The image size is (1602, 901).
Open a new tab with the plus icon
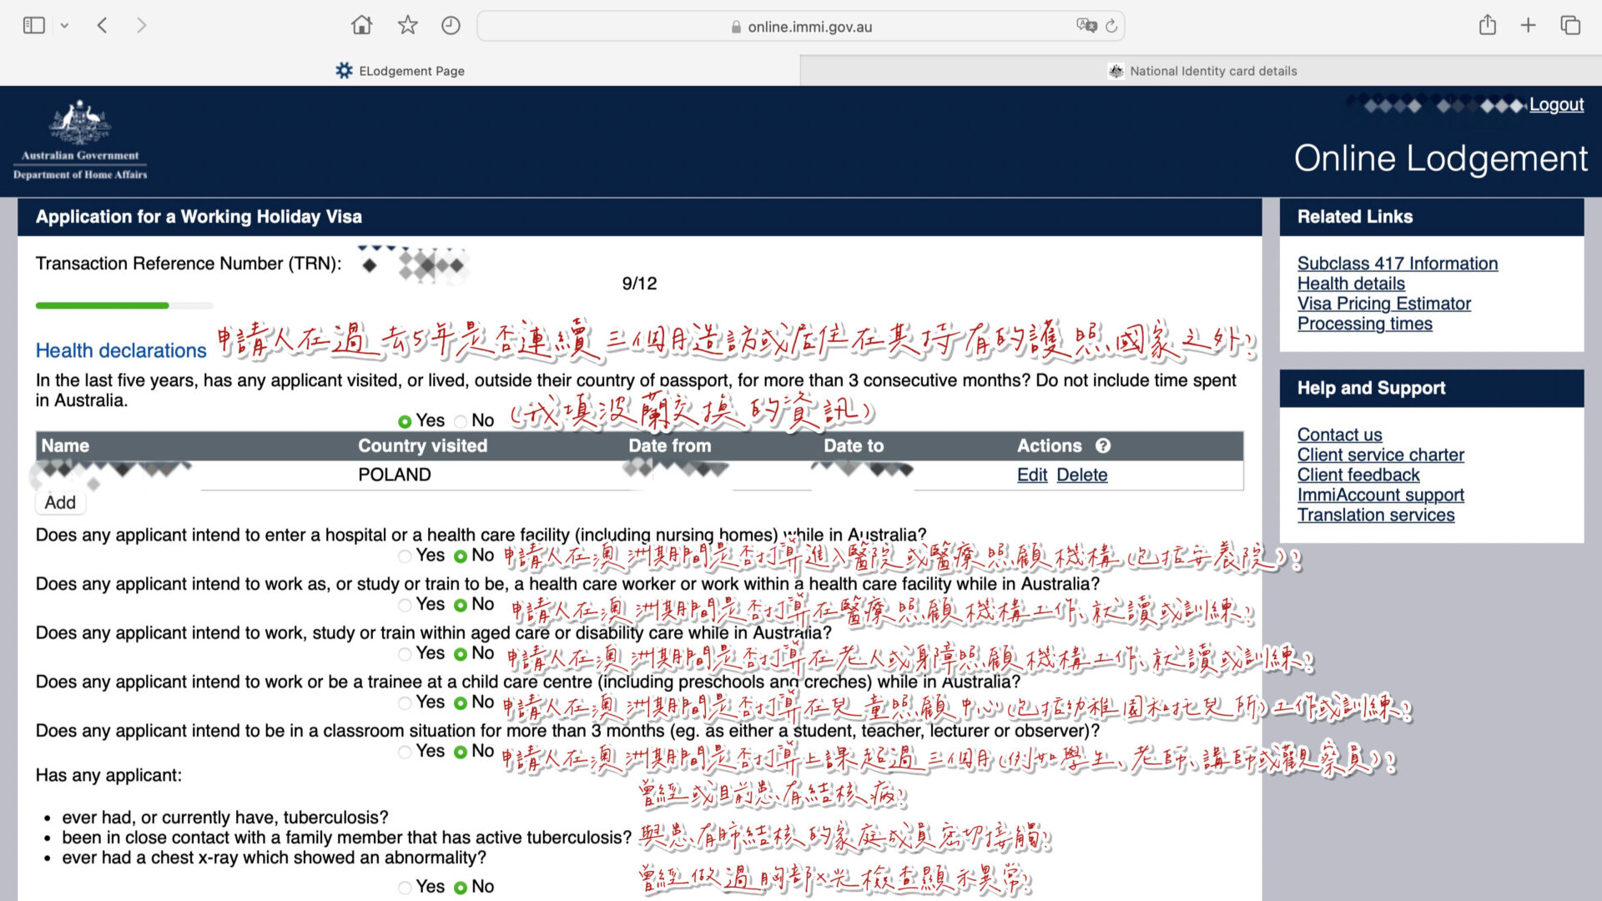(1528, 25)
